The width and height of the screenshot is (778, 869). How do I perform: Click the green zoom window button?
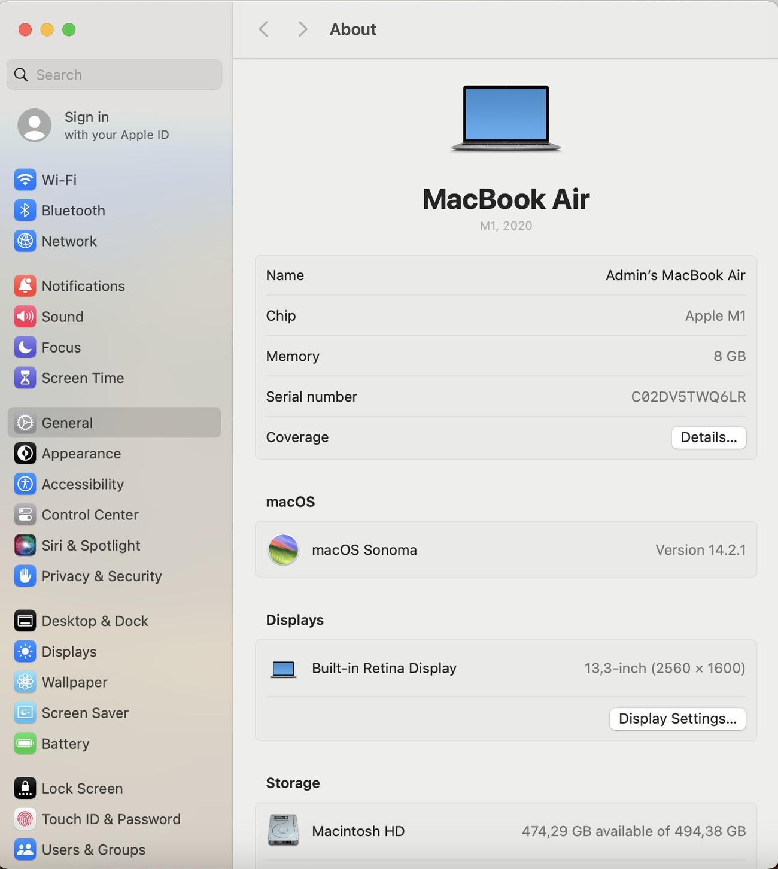[x=69, y=29]
